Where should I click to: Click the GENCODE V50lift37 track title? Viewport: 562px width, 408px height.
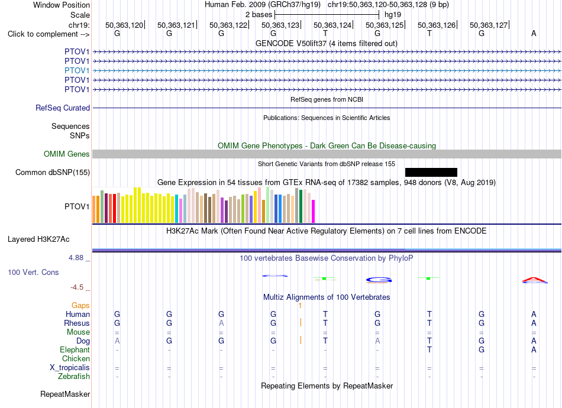[326, 44]
